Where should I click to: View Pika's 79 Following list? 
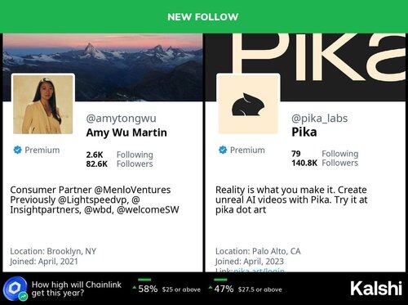click(325, 154)
